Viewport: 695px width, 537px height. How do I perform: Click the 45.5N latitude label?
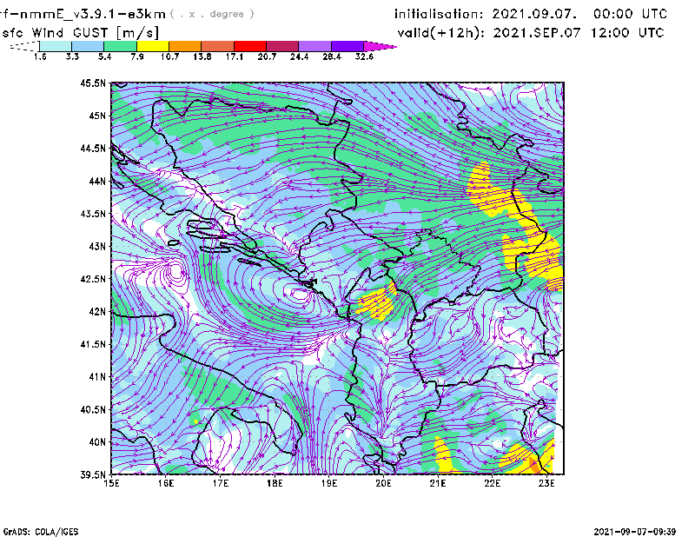pos(93,83)
